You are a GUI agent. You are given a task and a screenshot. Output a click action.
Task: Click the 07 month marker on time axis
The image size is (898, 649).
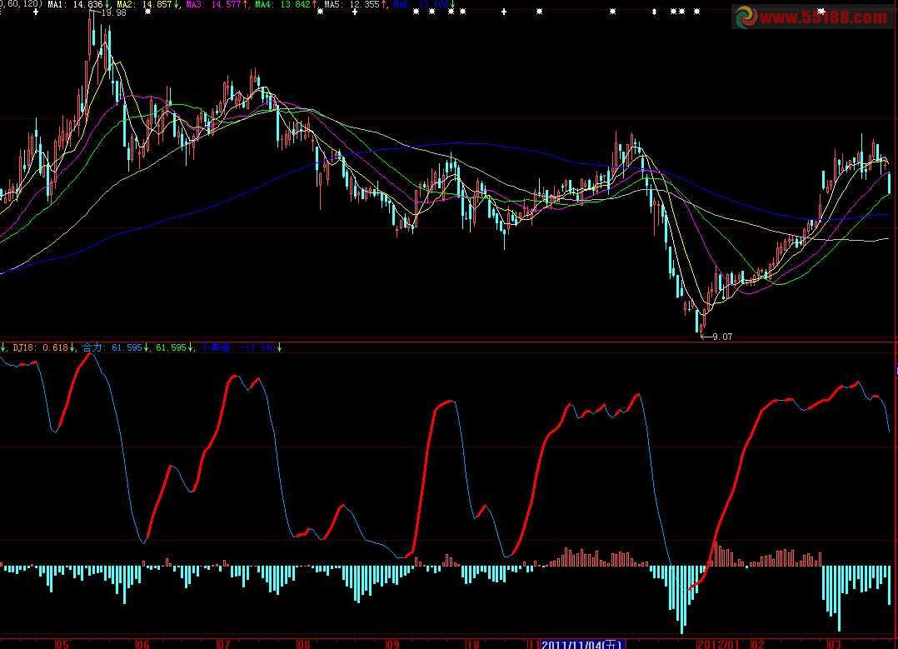[x=223, y=644]
